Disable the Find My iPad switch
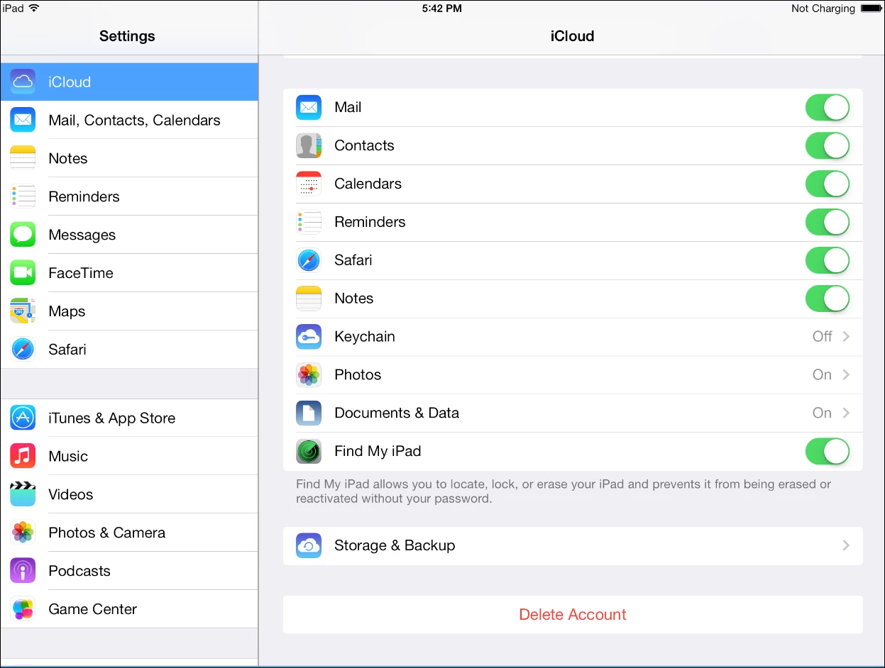885x668 pixels. pos(828,452)
